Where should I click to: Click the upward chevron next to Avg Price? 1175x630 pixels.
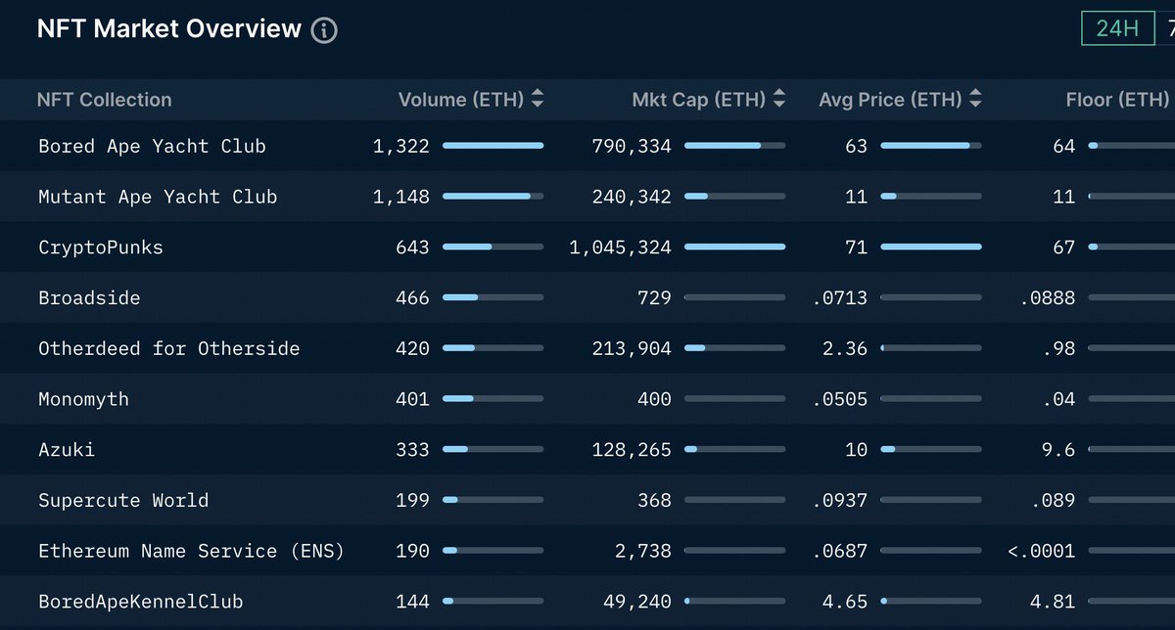[x=975, y=93]
